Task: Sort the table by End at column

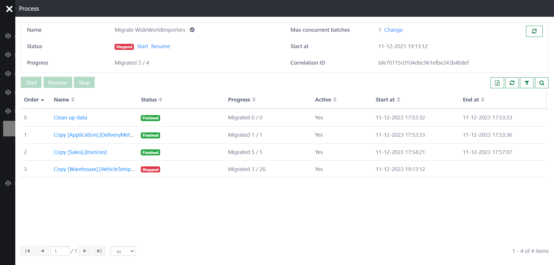Action: pos(473,99)
